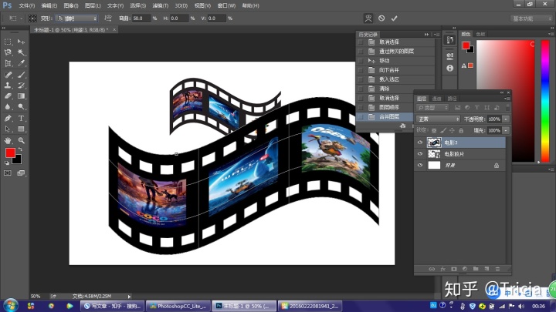
Task: Select the Eyedropper tool
Action: tap(22, 63)
